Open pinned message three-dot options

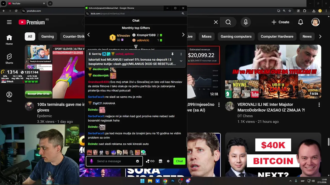pyautogui.click(x=181, y=54)
